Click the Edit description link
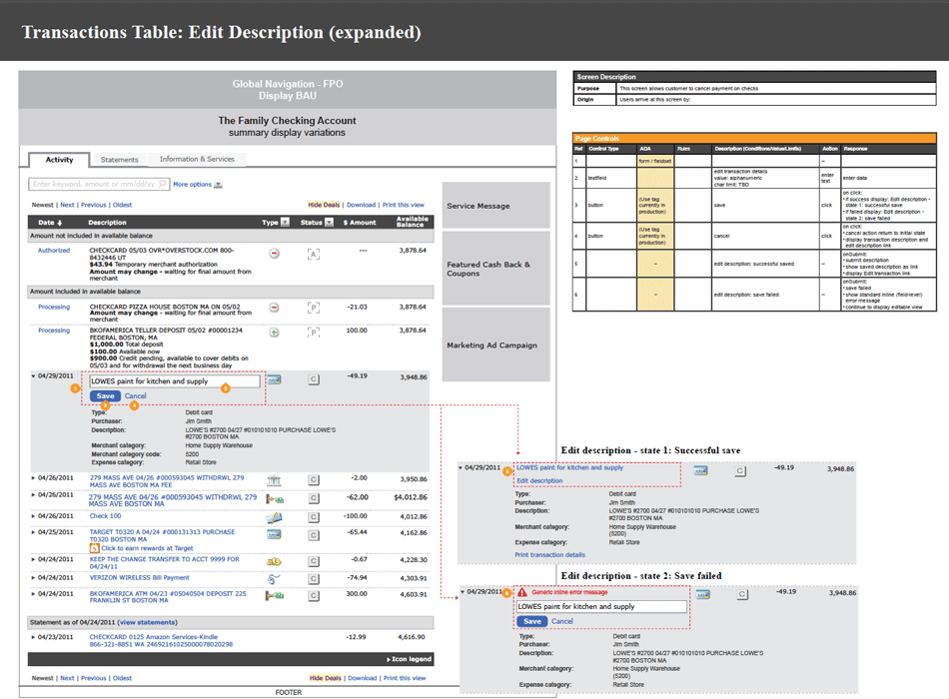 pyautogui.click(x=539, y=481)
